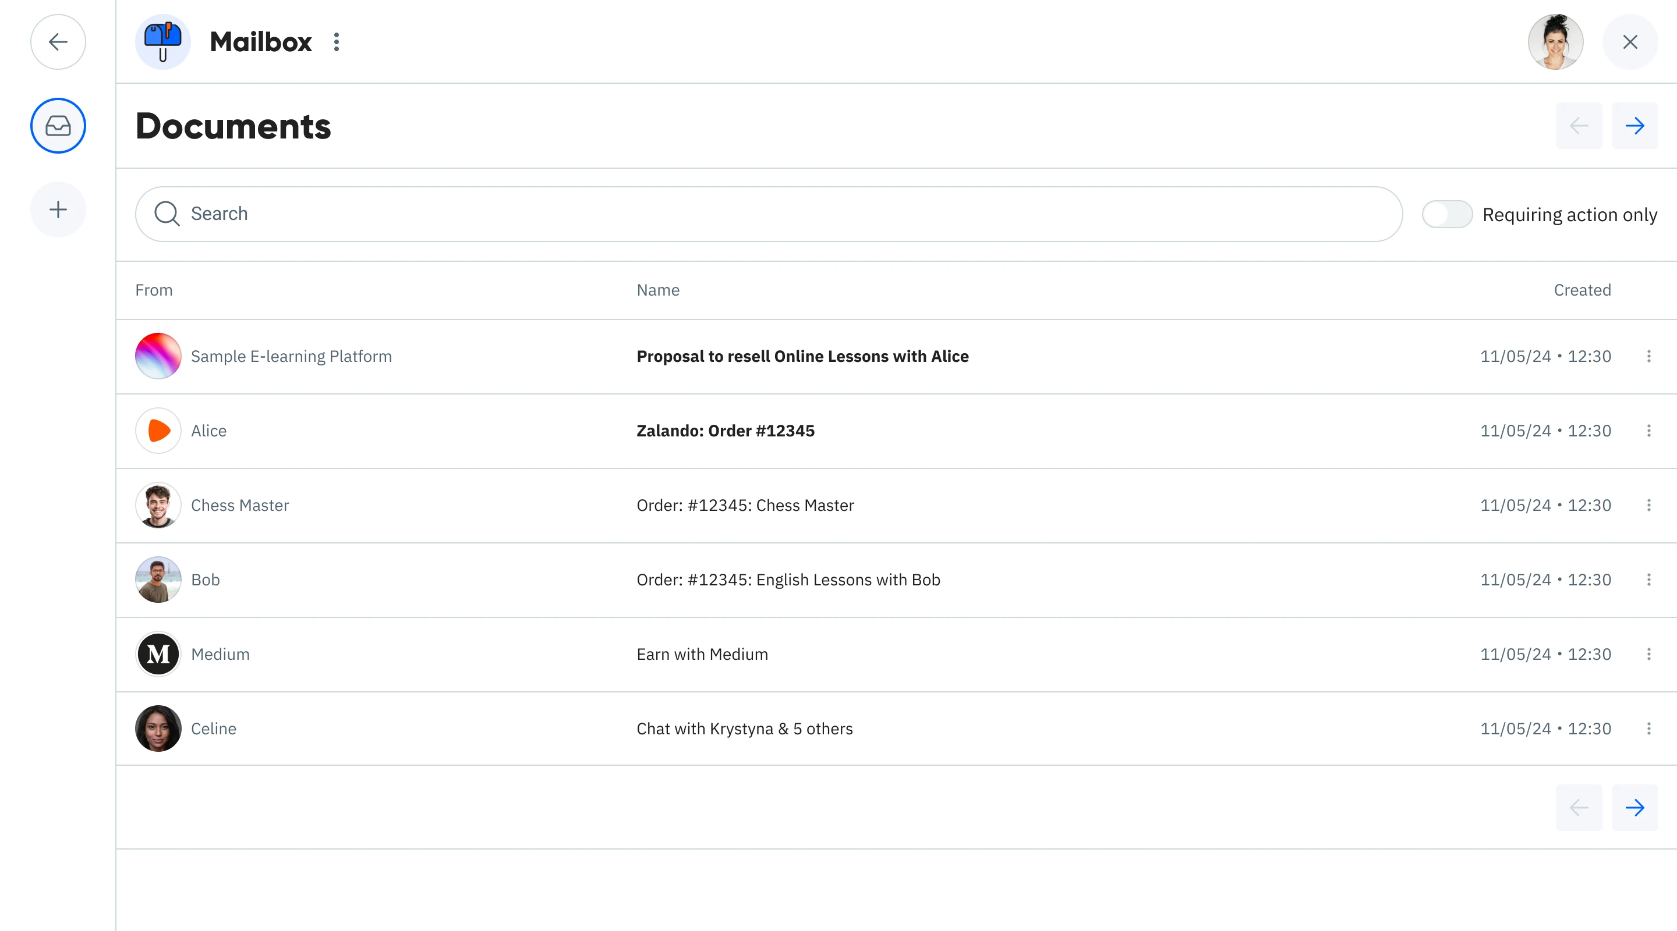Click the Medium logo avatar
The height and width of the screenshot is (931, 1677).
(x=158, y=654)
